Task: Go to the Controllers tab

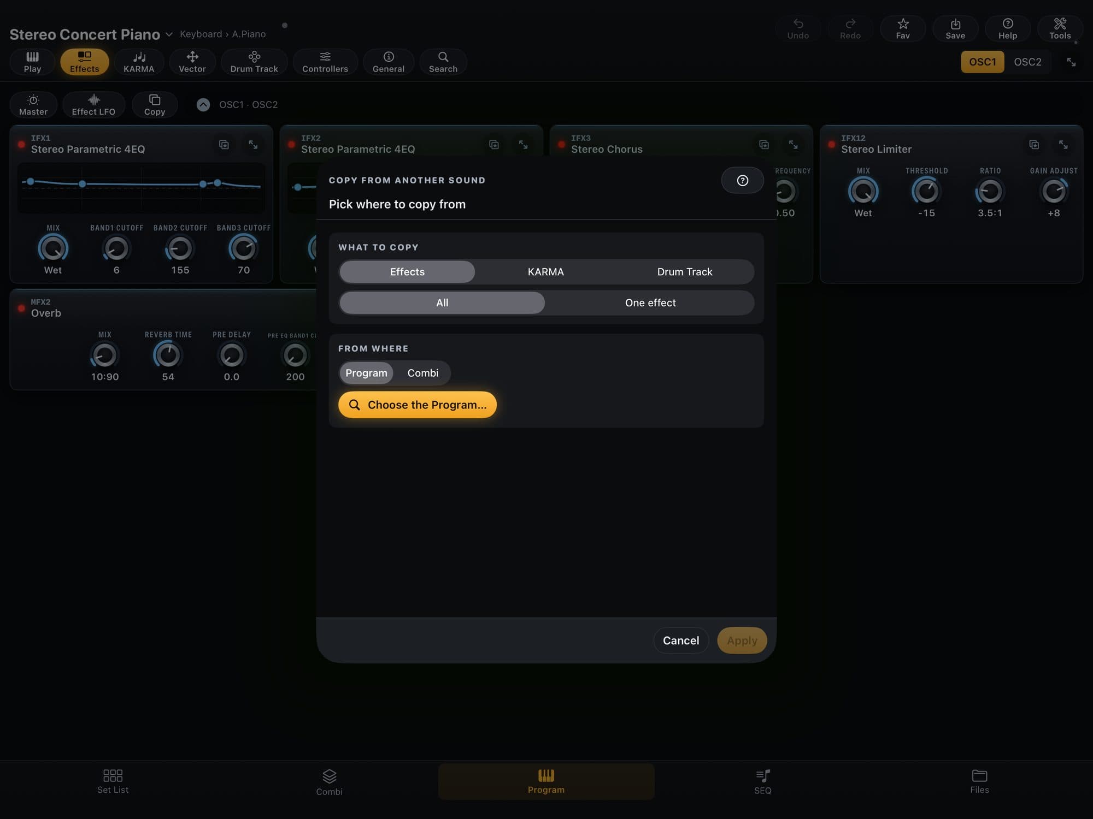Action: coord(325,62)
